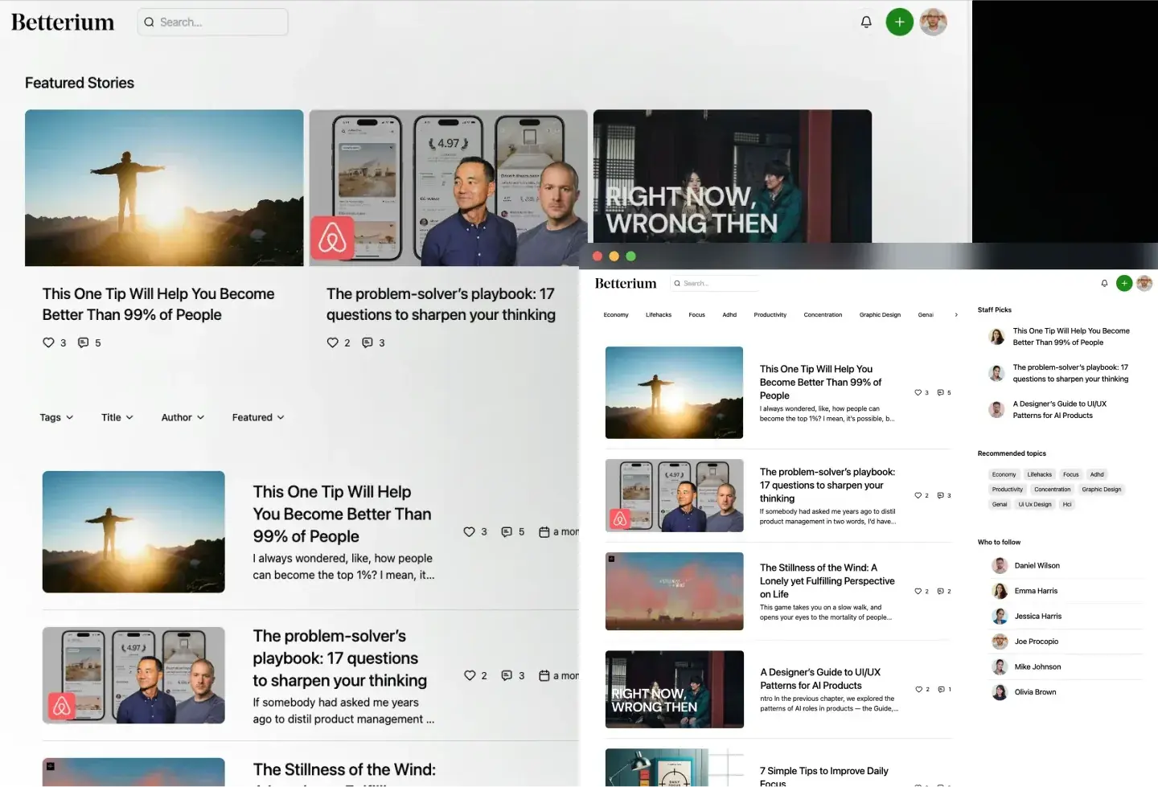
Task: Like the 'This One Tip' card under Featured Stories
Action: point(48,342)
